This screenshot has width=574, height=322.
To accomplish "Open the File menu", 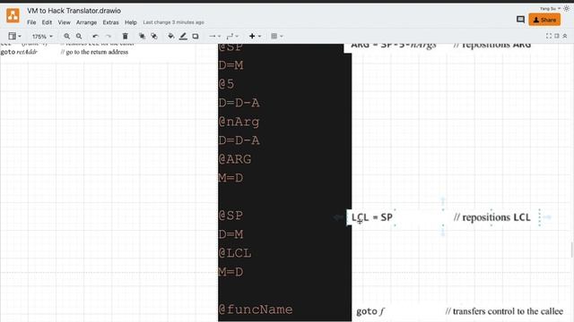I will 31,22.
